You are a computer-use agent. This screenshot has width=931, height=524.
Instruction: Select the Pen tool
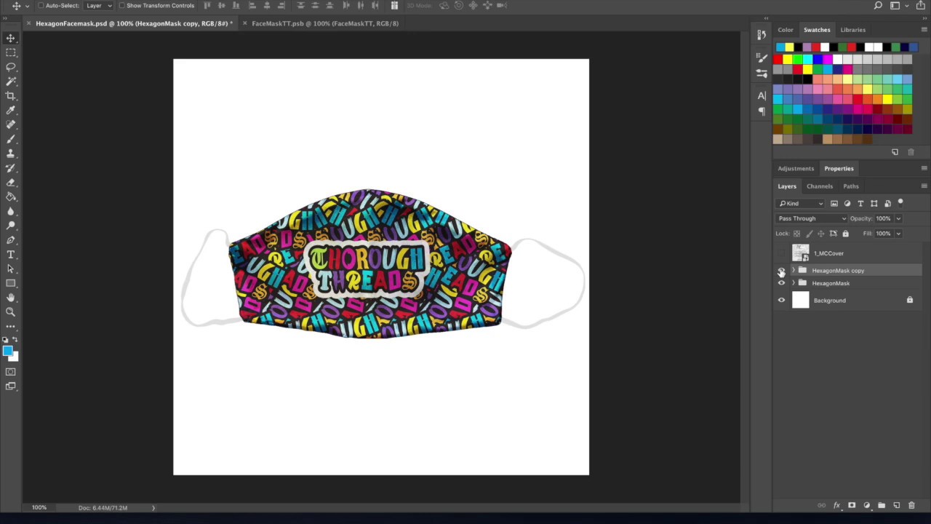(11, 240)
